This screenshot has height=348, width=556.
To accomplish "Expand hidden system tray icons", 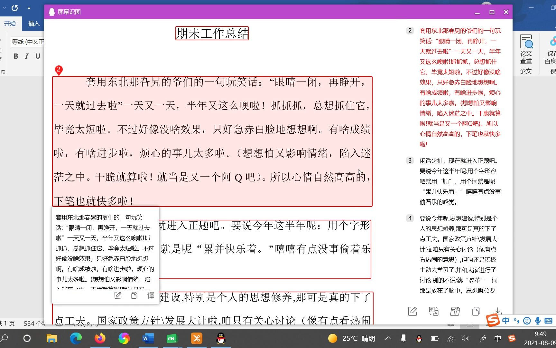I will pos(388,338).
